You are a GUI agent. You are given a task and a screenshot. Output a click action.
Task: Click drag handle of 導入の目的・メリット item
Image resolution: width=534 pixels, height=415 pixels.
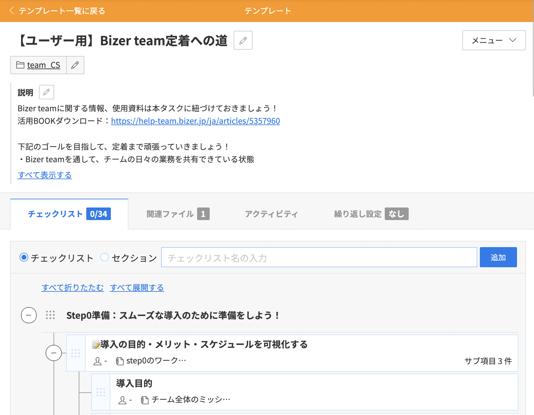click(76, 353)
